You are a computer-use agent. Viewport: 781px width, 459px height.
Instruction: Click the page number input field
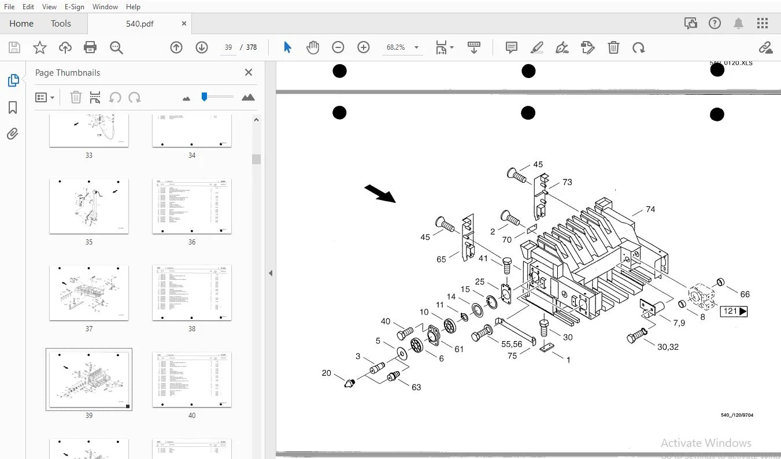coord(228,47)
